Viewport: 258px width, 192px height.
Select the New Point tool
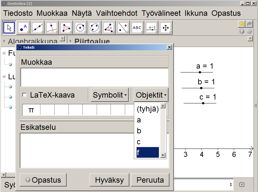[23, 28]
